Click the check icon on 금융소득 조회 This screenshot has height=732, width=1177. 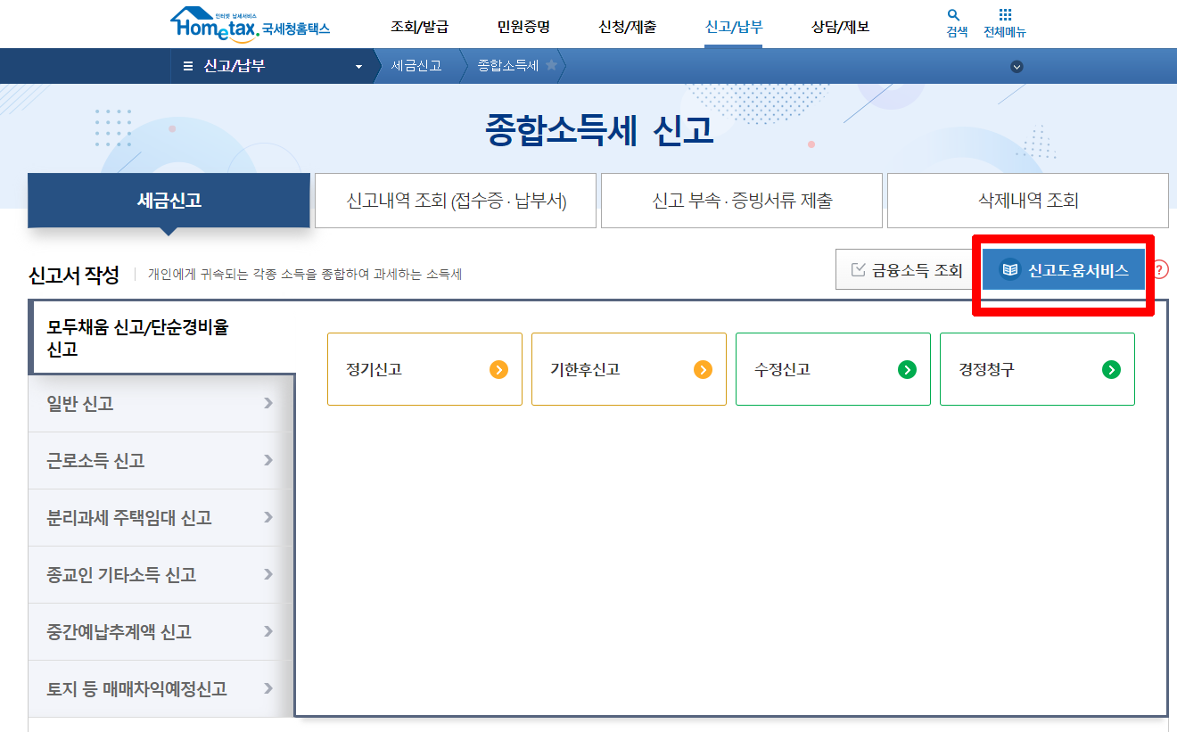(859, 270)
